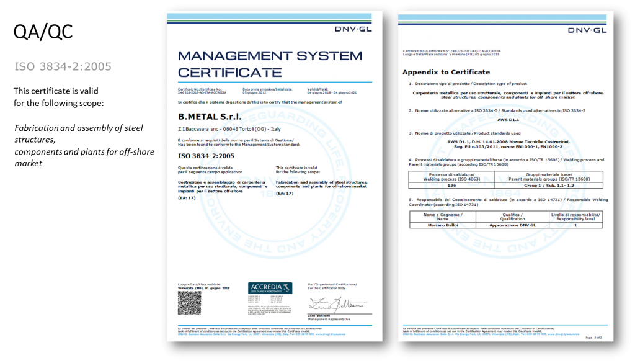Select the welding process cell "136"
This screenshot has height=363, width=635.
[451, 185]
